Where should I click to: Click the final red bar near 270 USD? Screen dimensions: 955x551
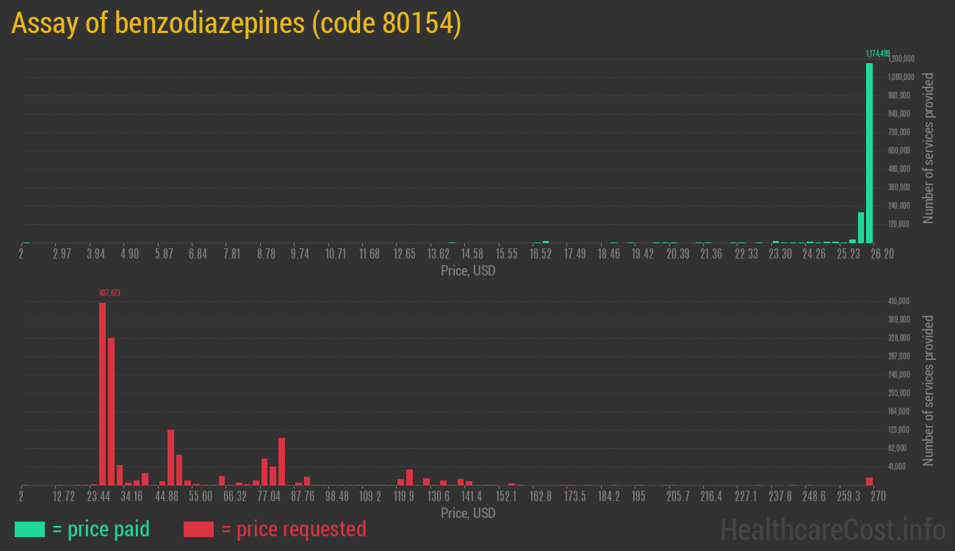870,481
